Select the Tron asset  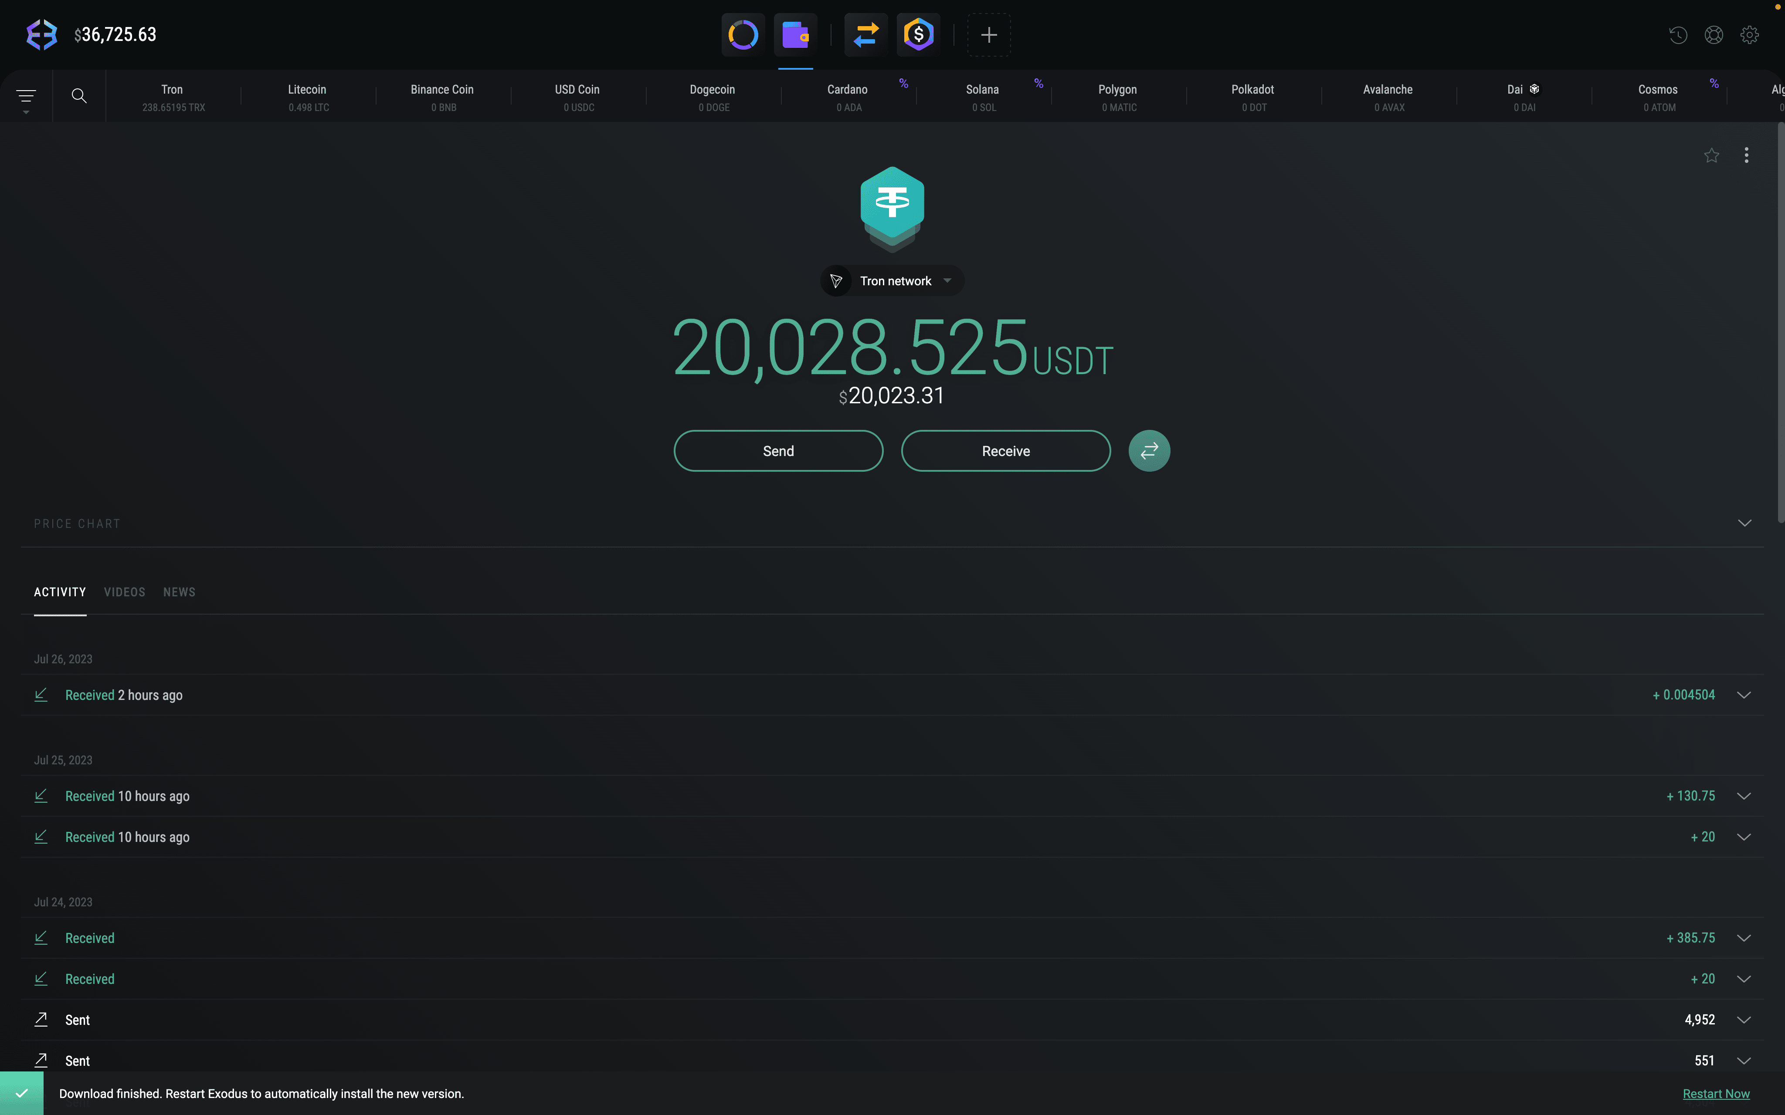[173, 97]
